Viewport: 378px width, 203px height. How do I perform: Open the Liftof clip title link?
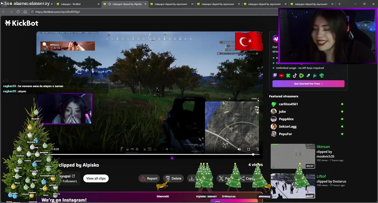(321, 176)
